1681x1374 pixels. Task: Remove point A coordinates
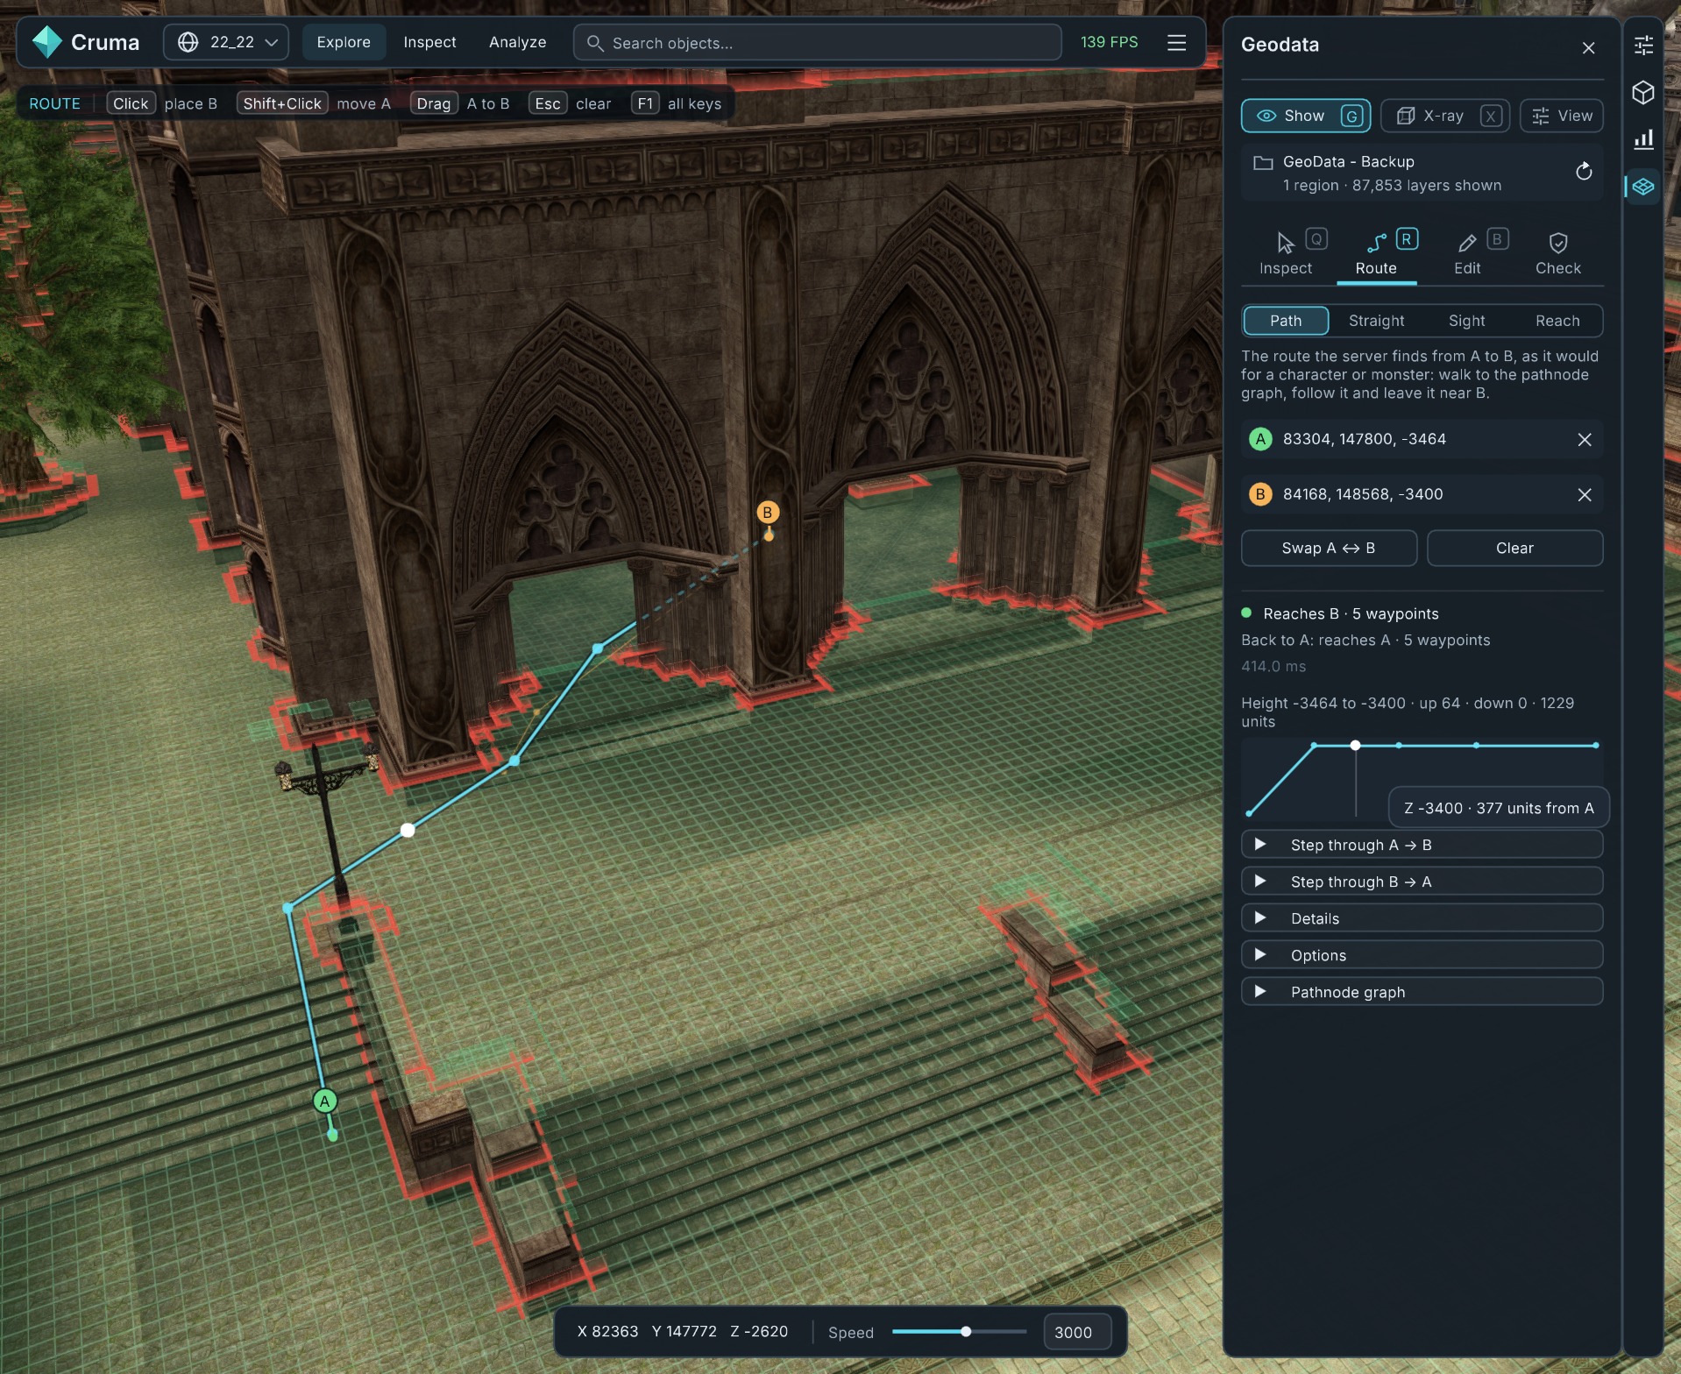tap(1584, 440)
